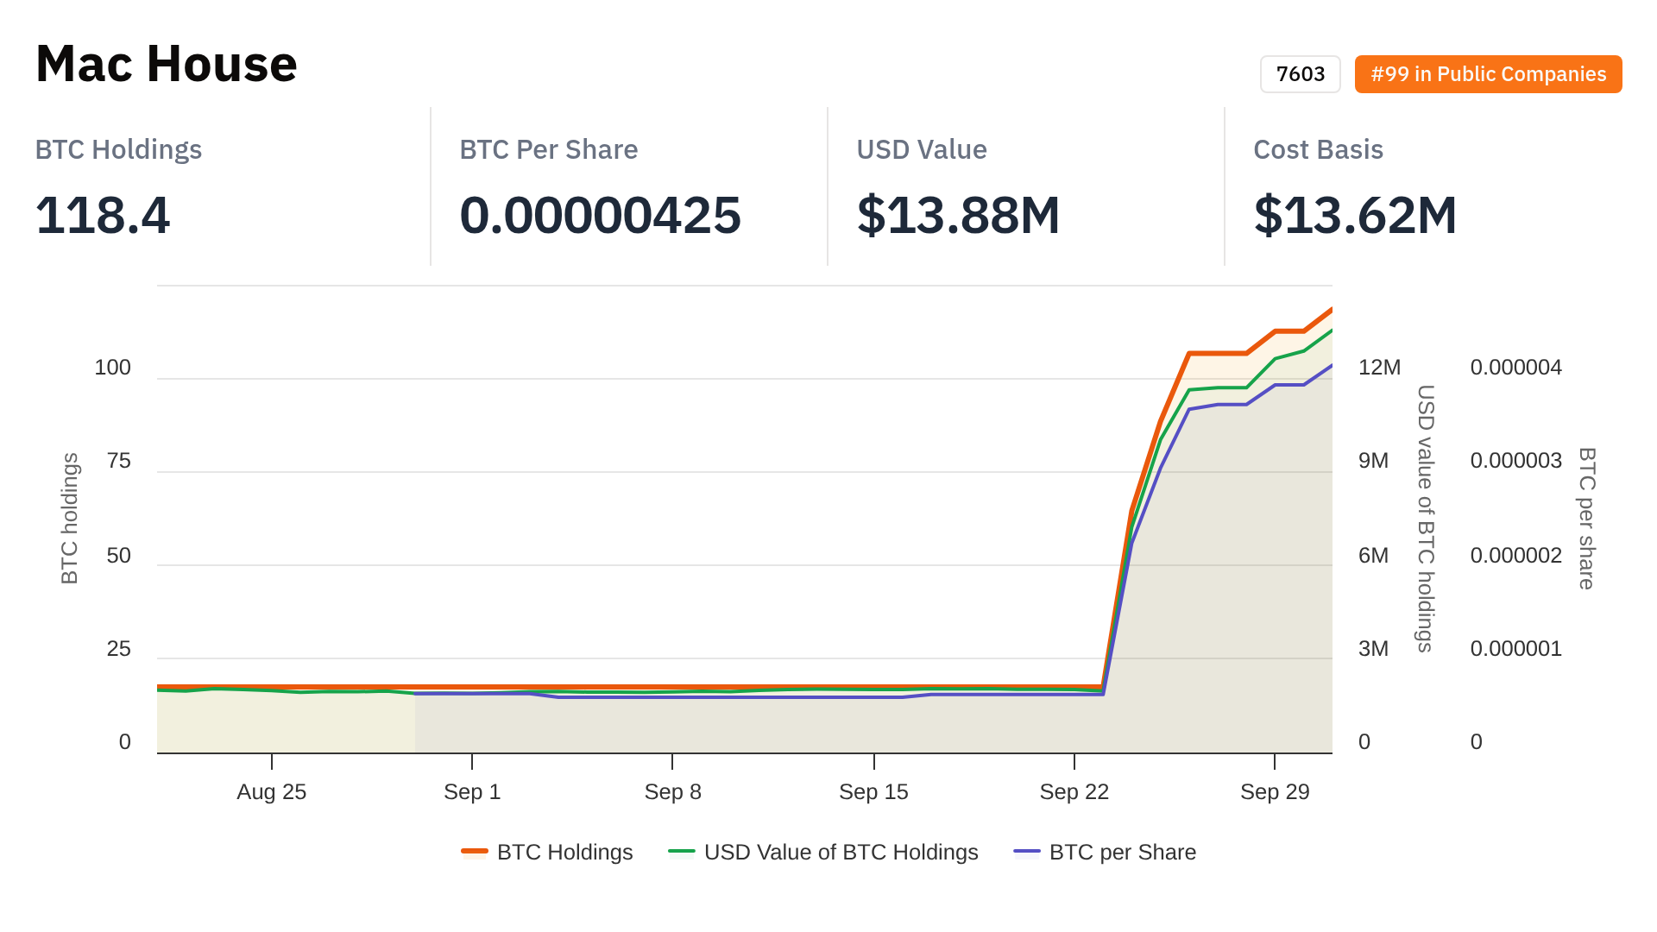The height and width of the screenshot is (932, 1657).
Task: Click the Aug 25 x-axis tick
Action: pos(272,791)
